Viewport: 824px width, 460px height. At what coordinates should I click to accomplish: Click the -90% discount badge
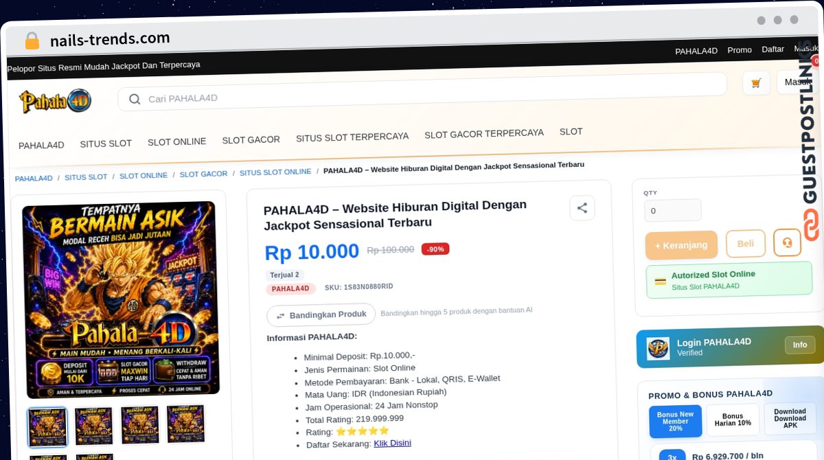point(435,249)
